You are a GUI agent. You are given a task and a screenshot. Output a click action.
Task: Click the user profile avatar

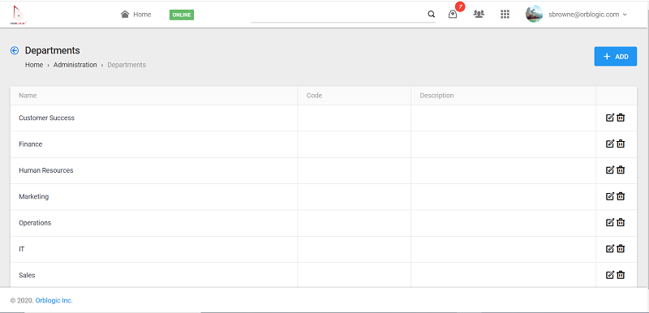point(535,14)
